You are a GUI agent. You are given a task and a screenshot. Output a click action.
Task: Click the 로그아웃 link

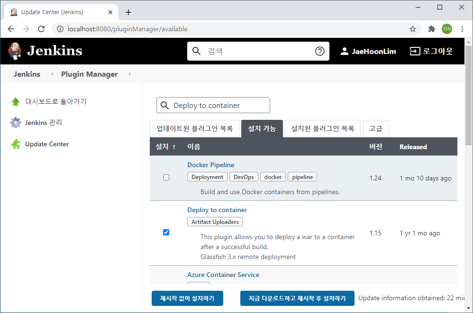click(x=431, y=51)
